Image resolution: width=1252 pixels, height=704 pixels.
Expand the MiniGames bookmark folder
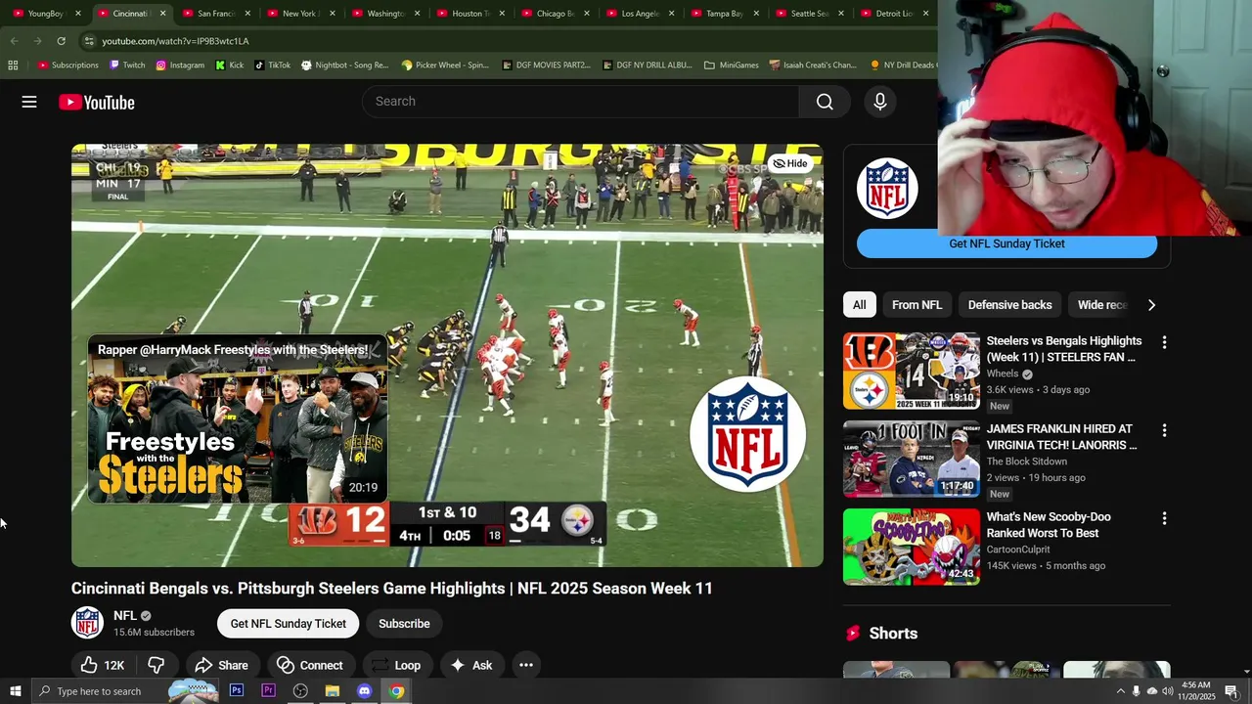pos(731,66)
